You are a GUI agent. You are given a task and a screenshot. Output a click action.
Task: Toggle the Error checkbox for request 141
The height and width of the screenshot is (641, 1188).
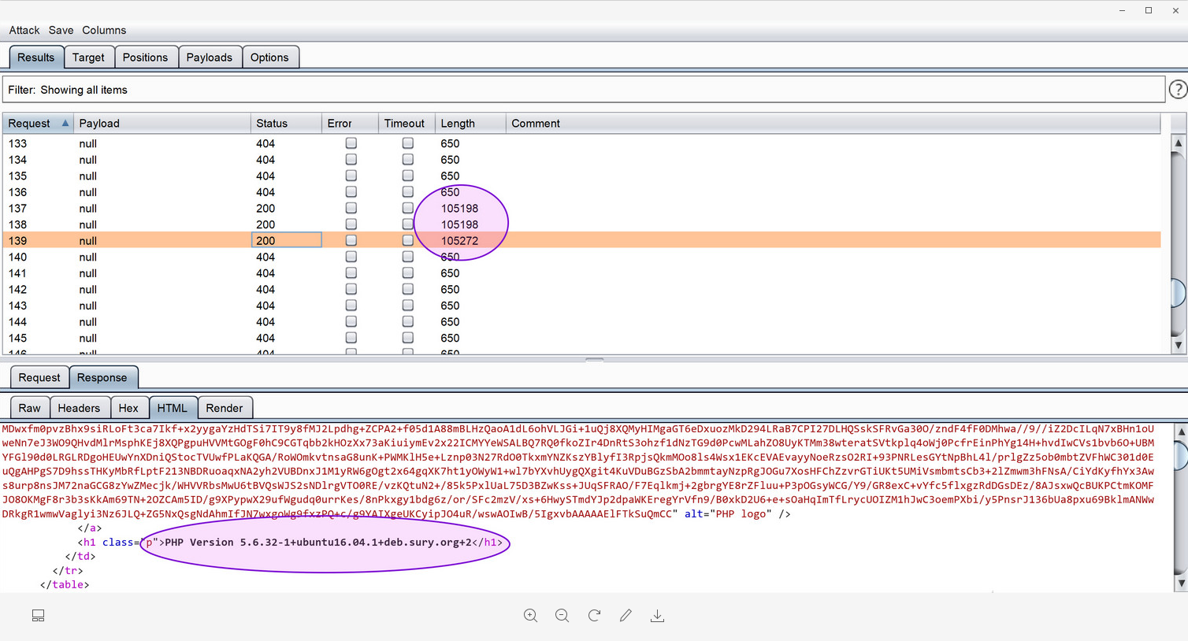tap(351, 272)
